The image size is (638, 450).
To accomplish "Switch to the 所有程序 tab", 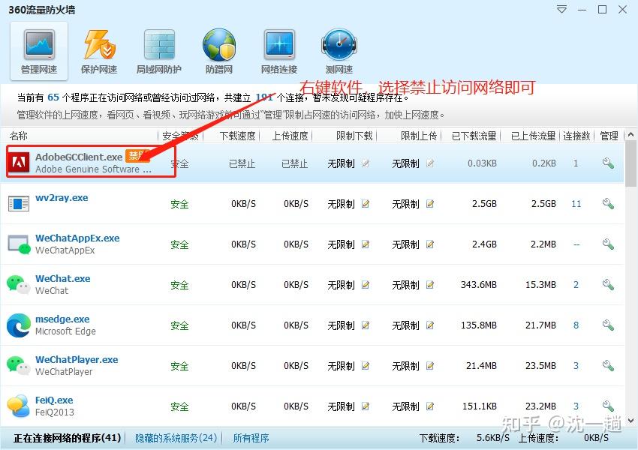I will click(x=251, y=437).
